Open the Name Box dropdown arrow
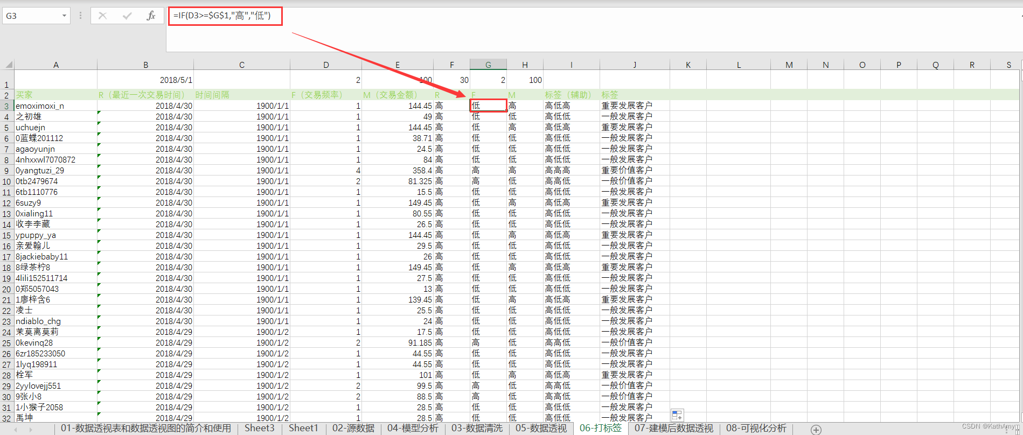Screen dimensions: 1023x435 (x=64, y=16)
